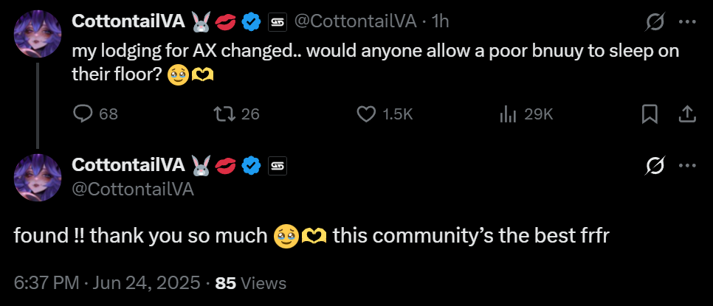This screenshot has width=713, height=306.
Task: Click the 6:37 PM · Jun 24, 2025 timestamp
Action: [107, 282]
